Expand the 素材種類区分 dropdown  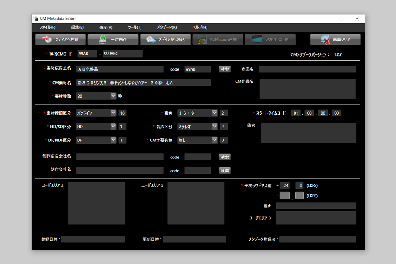click(x=113, y=113)
